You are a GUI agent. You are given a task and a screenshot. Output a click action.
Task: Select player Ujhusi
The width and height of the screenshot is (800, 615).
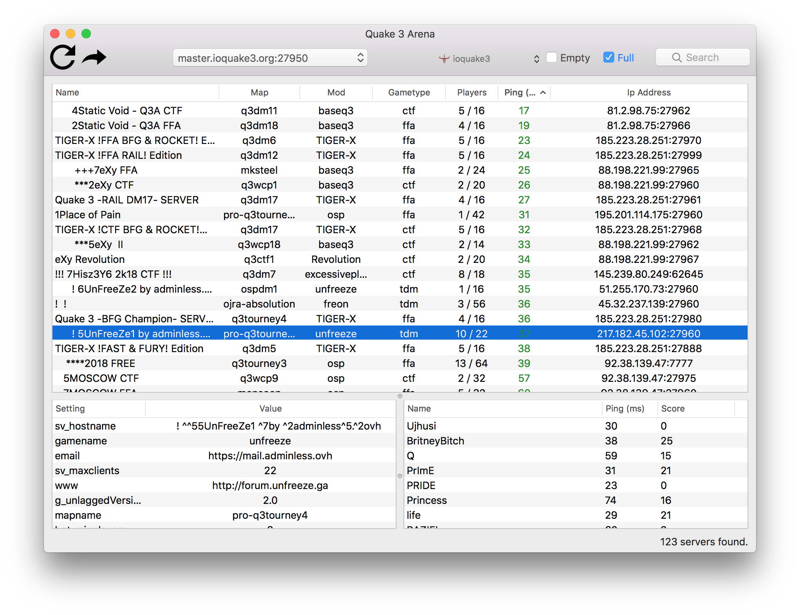[x=576, y=426]
